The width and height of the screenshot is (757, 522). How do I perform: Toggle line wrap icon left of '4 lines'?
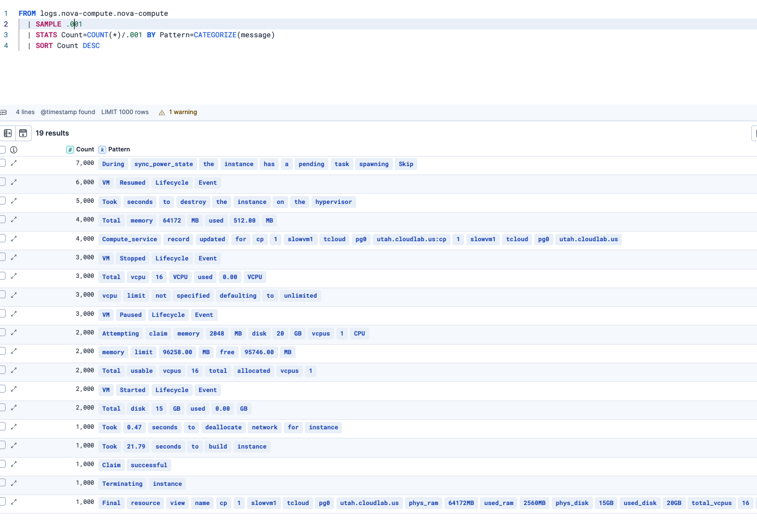click(x=3, y=112)
